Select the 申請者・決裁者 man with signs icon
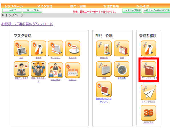170x137 pixels. (x=21, y=69)
